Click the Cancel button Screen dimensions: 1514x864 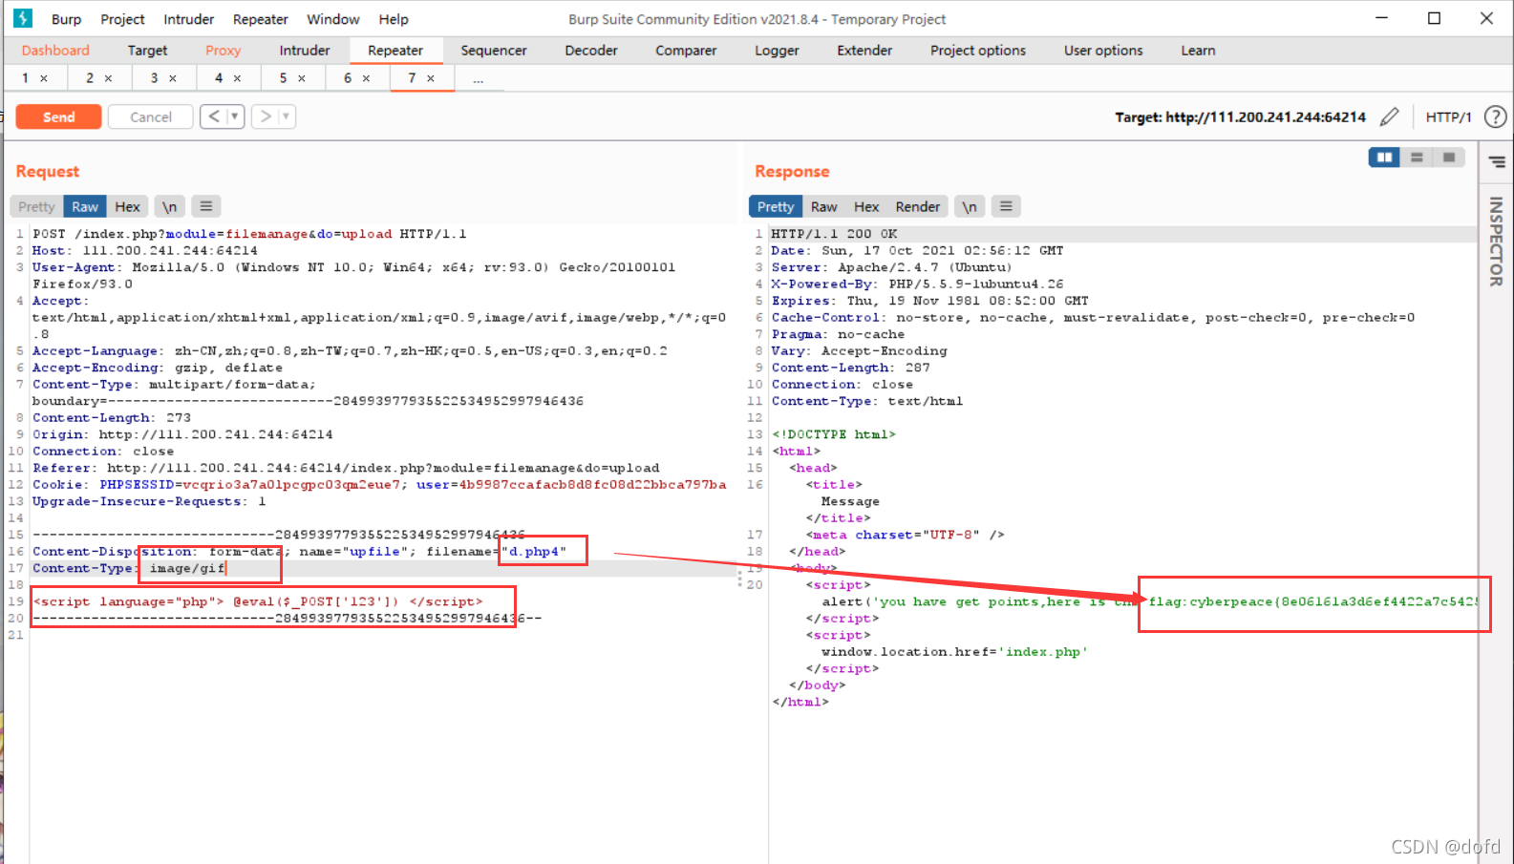click(x=151, y=116)
